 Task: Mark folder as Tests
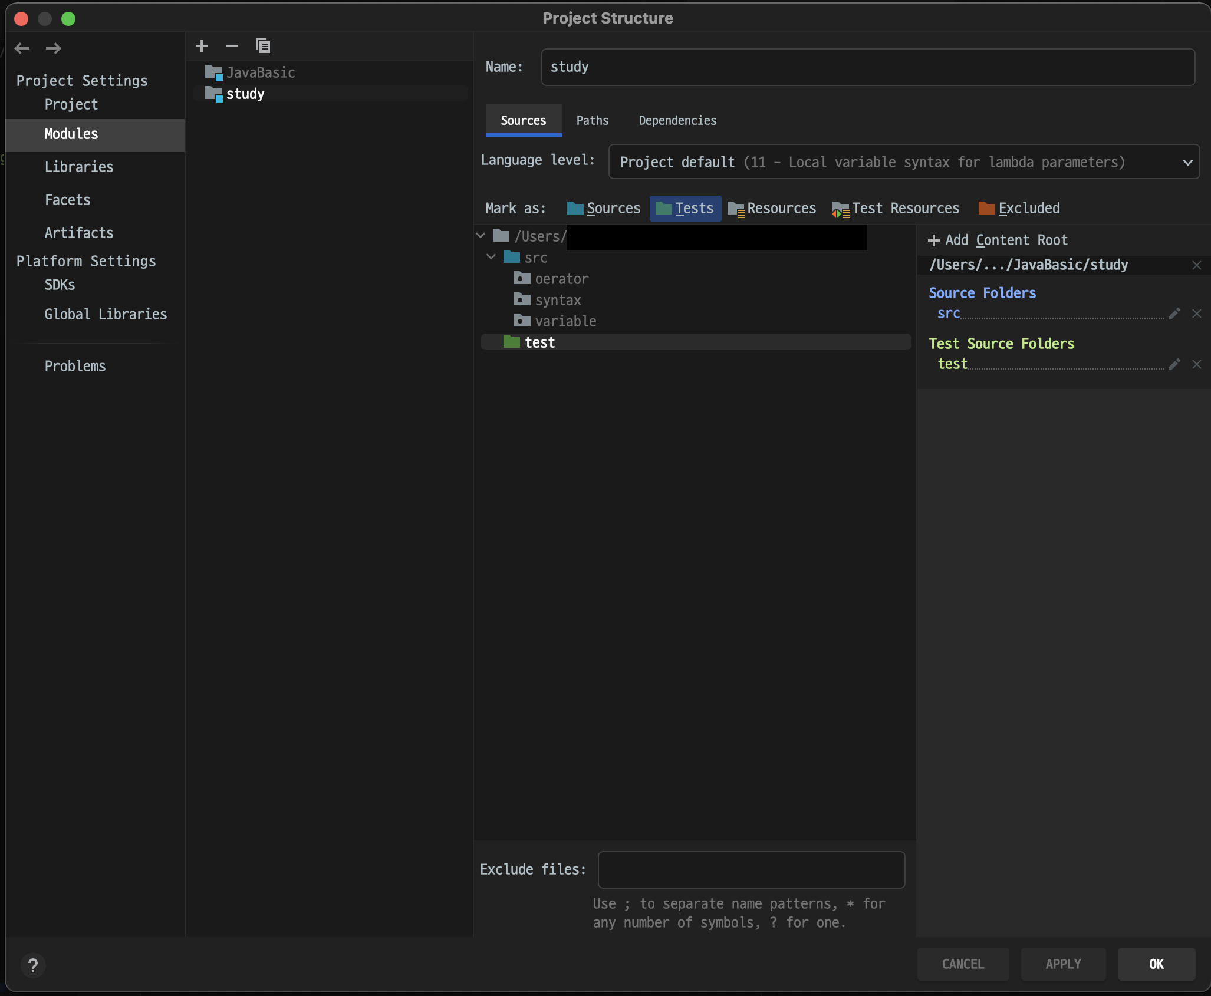pos(685,209)
